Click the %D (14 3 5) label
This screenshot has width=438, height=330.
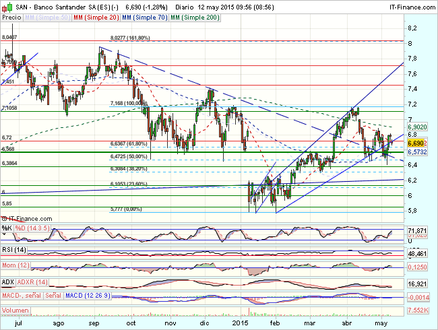tap(32, 228)
